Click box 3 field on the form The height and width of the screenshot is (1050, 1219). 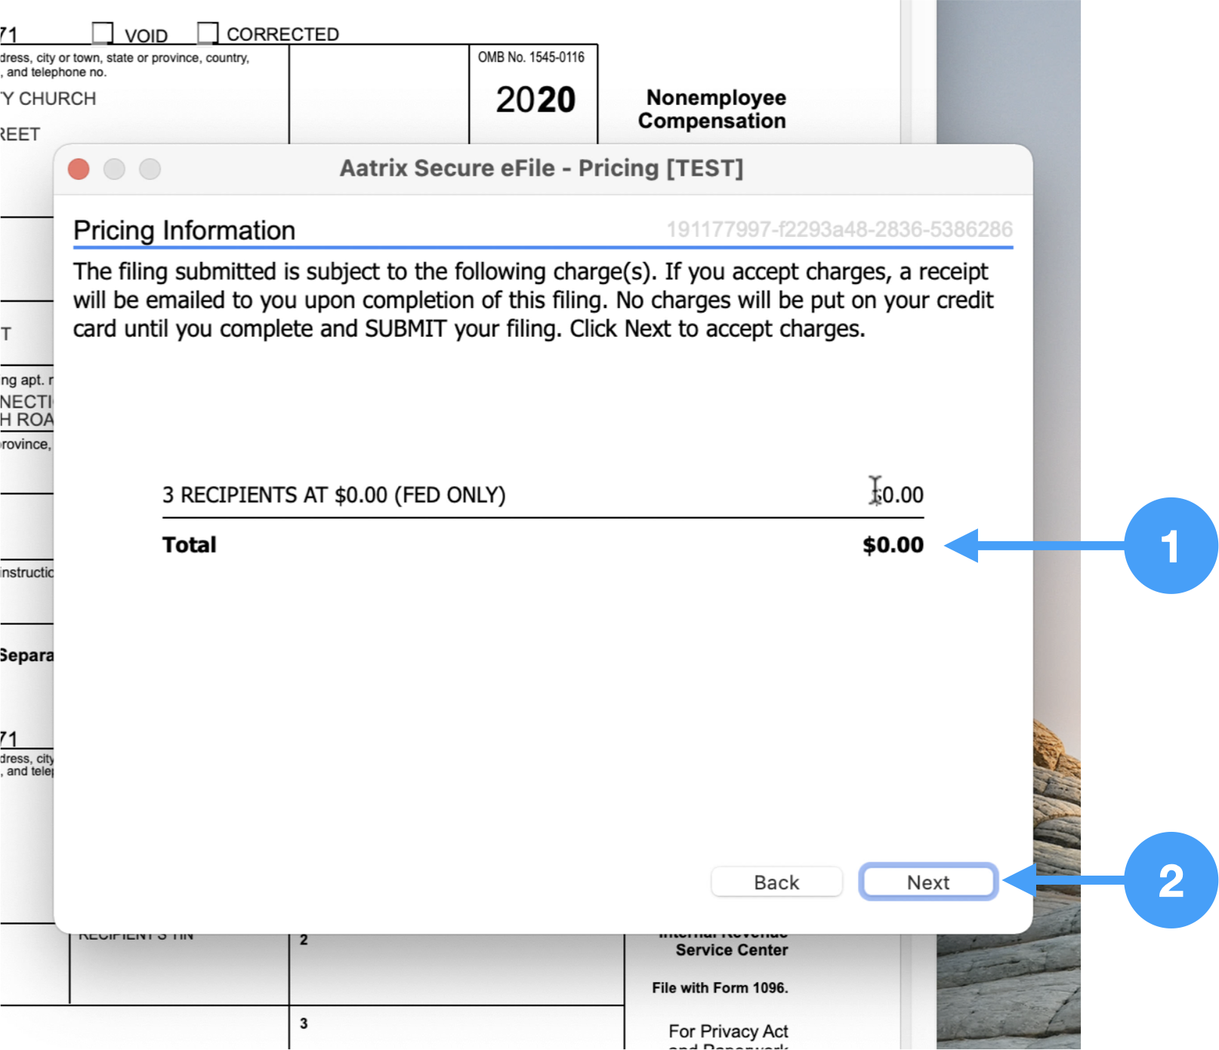coord(456,1028)
